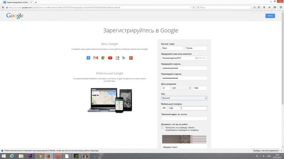Viewport: 284px width, 159px height.
Task: Click the YouTube service icon
Action: pos(110,58)
